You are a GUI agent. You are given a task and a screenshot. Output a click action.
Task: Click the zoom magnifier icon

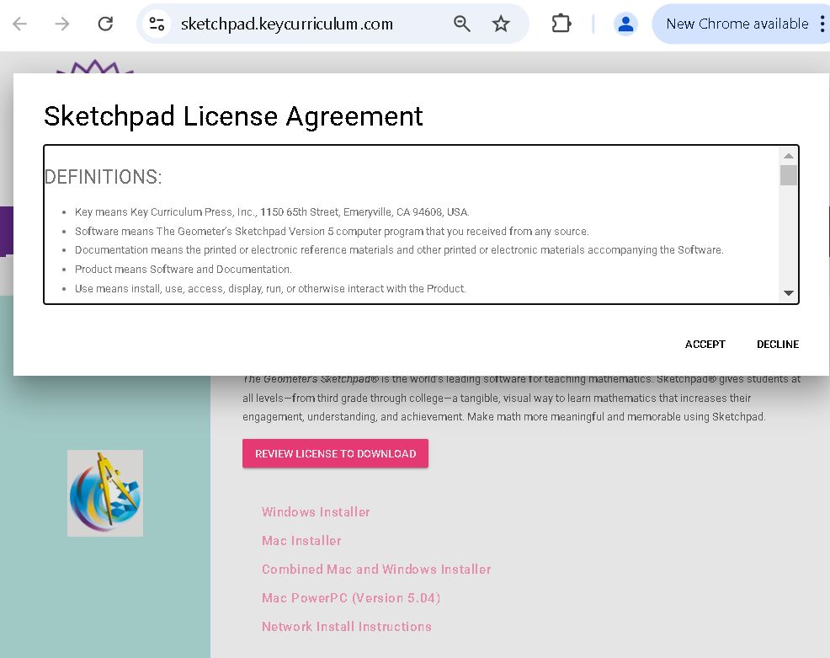pyautogui.click(x=462, y=24)
